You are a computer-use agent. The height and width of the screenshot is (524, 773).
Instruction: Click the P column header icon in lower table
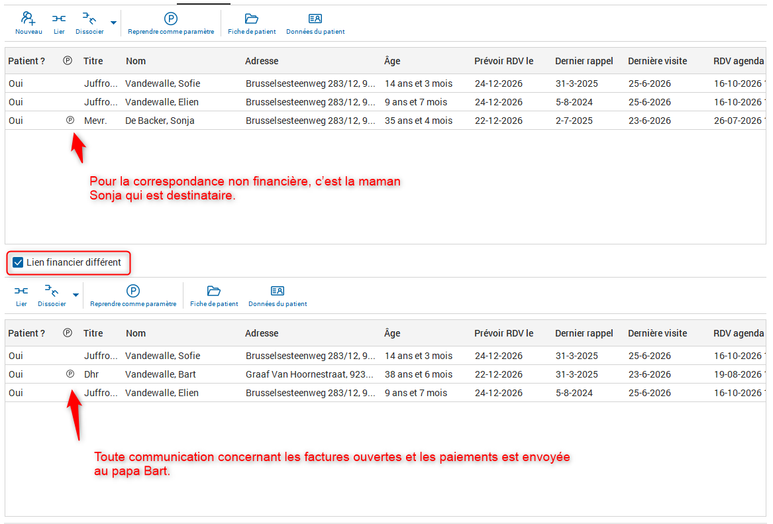pyautogui.click(x=68, y=333)
